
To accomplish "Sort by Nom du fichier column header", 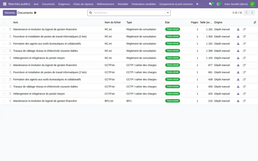I will (113, 22).
